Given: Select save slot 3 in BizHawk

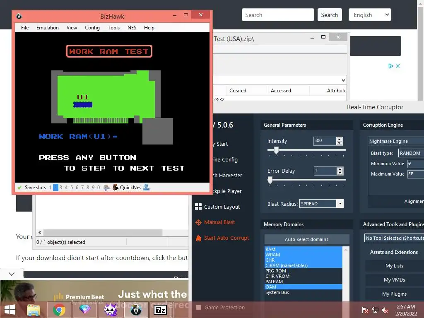Looking at the screenshot, I should coord(61,188).
